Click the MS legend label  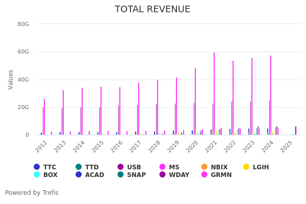point(173,167)
